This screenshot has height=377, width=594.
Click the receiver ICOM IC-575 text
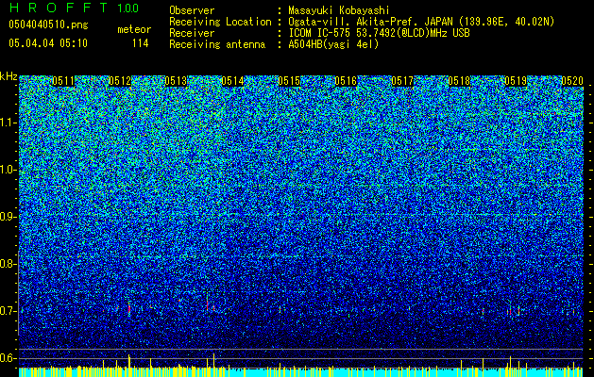379,33
